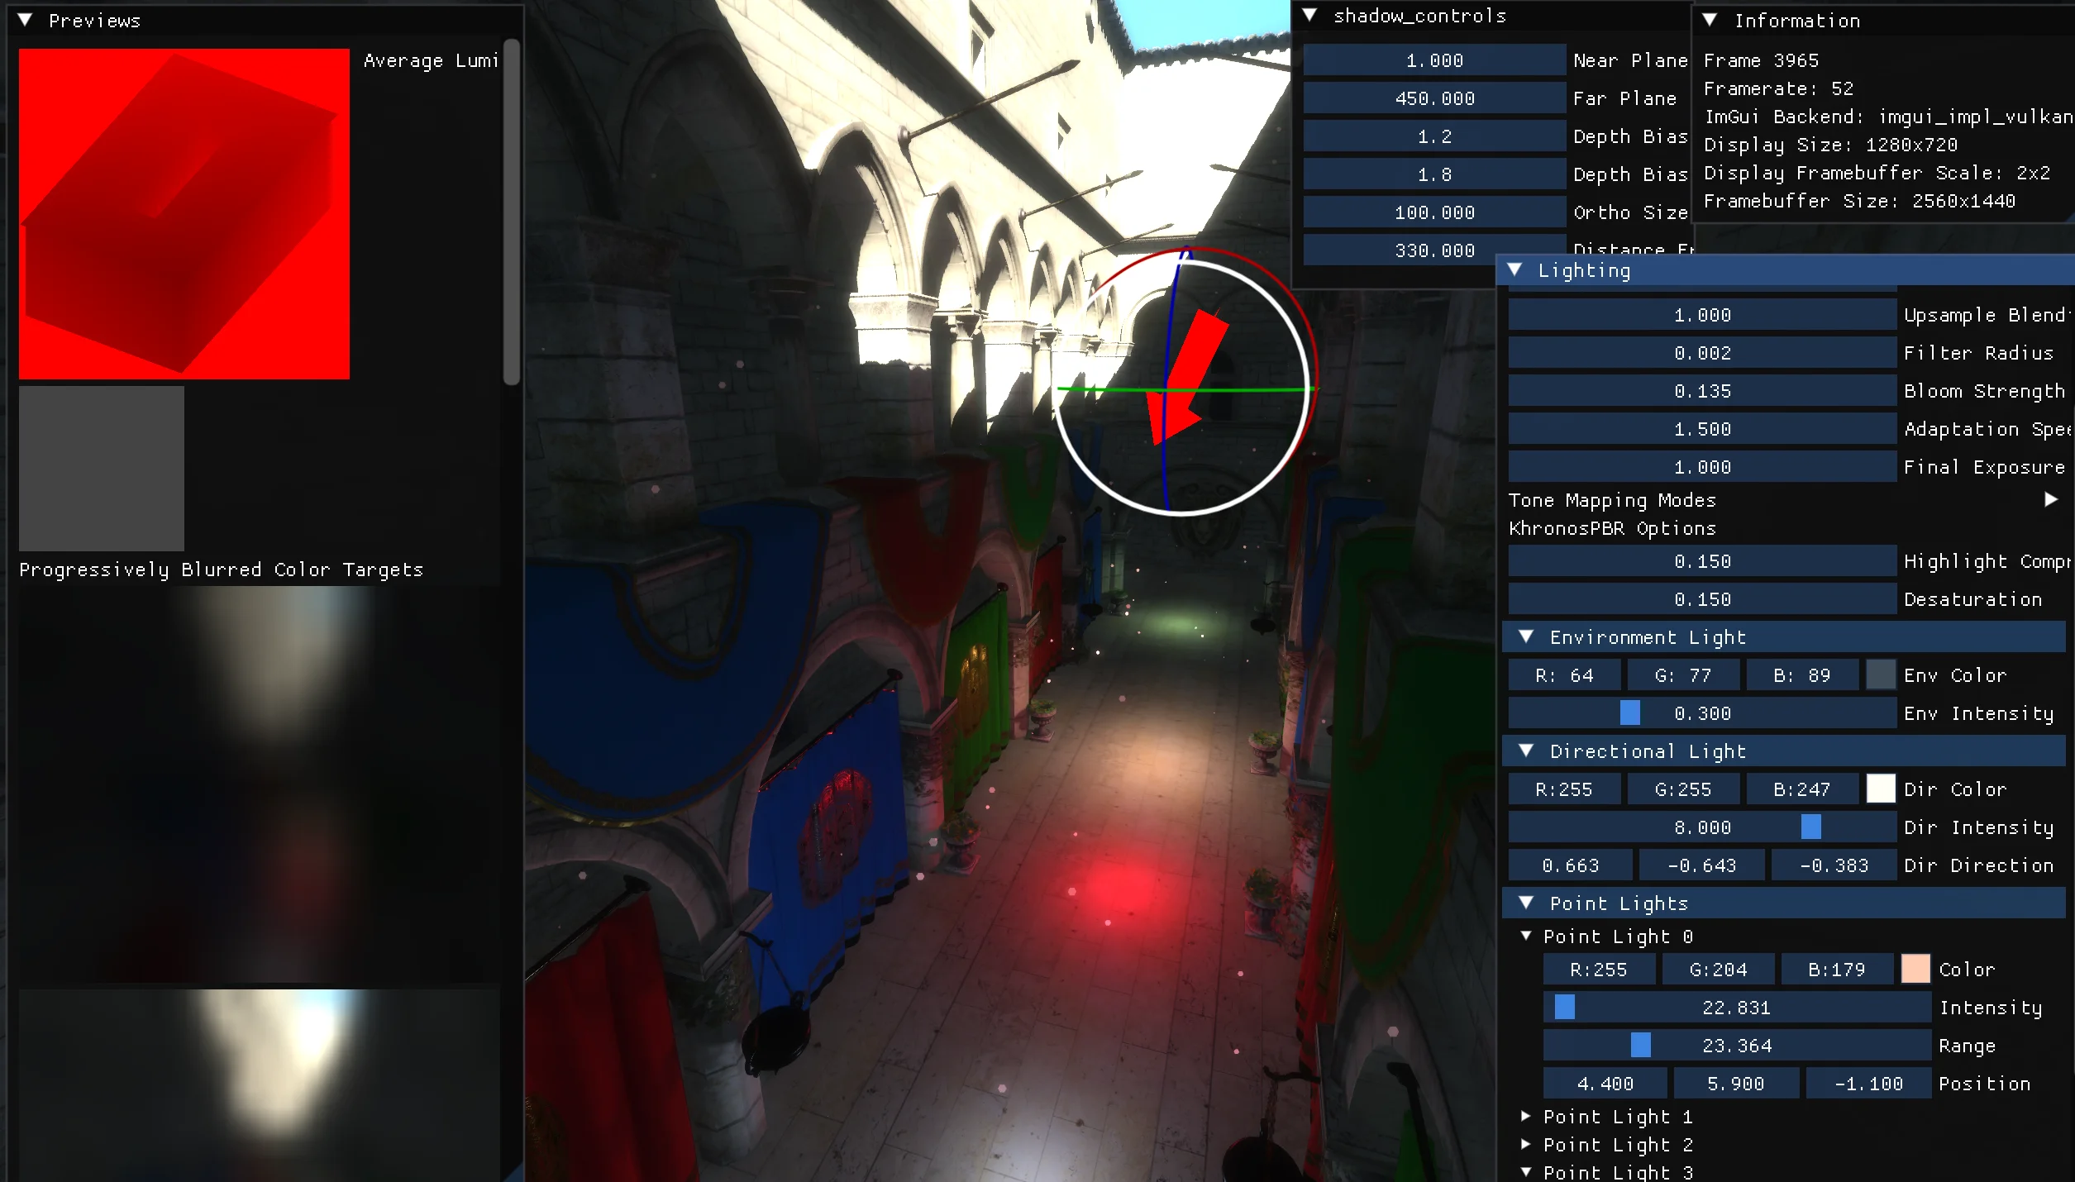
Task: Click Point Light 0 Range slider
Action: [x=1737, y=1045]
